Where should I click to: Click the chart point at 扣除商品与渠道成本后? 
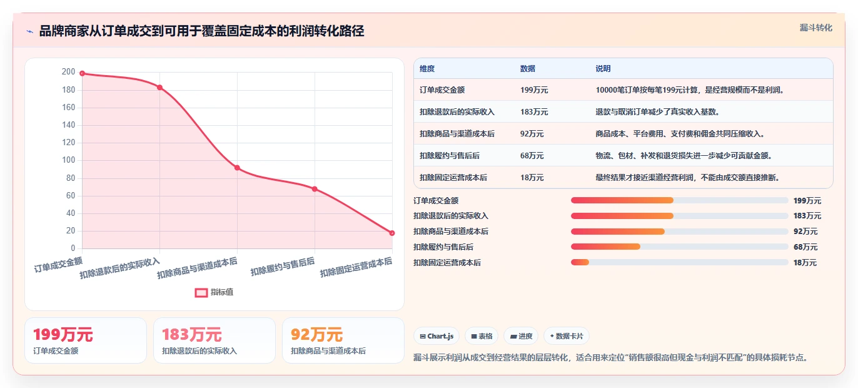237,168
